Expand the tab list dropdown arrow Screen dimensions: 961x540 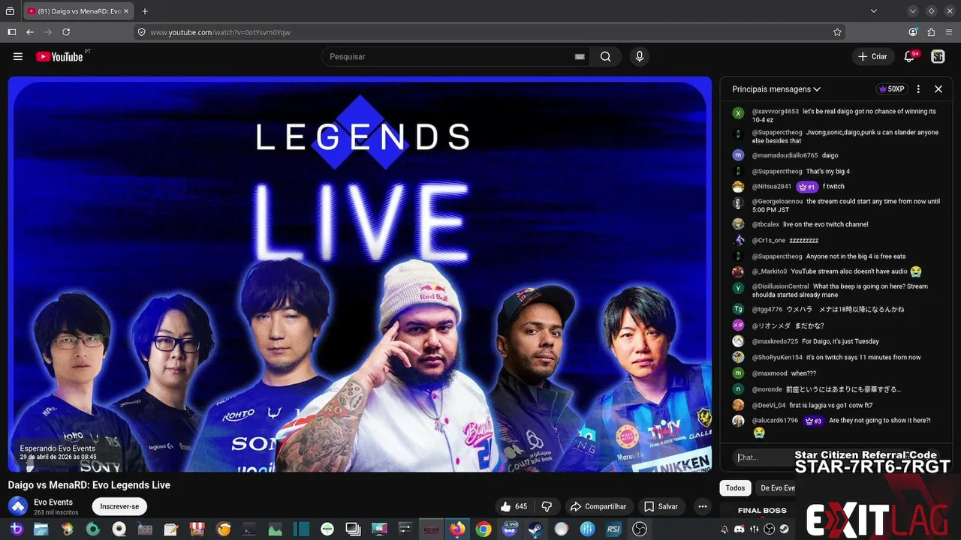pos(874,11)
